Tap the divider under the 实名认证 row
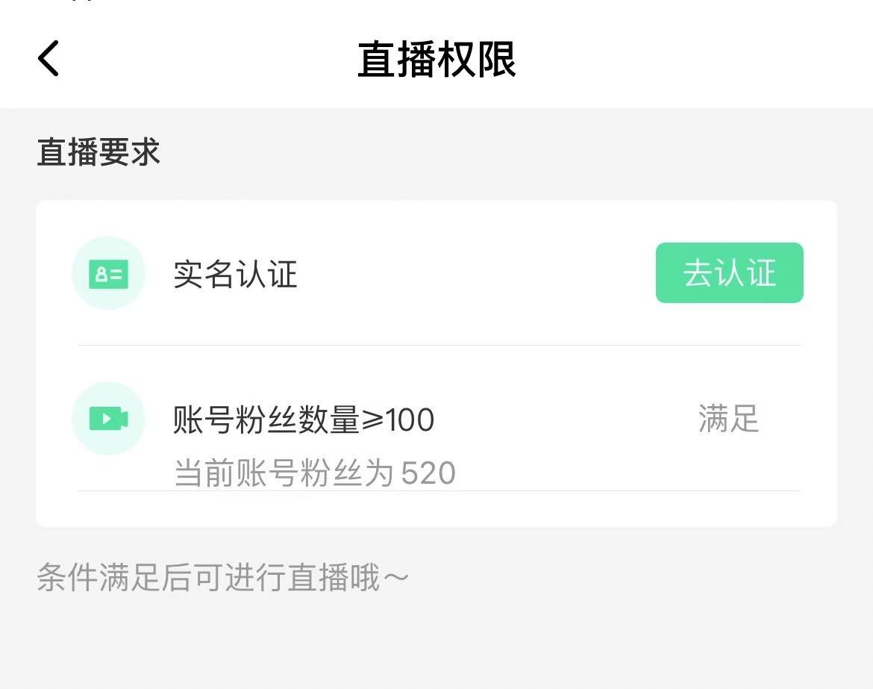Screen dimensions: 873x689 [436, 345]
